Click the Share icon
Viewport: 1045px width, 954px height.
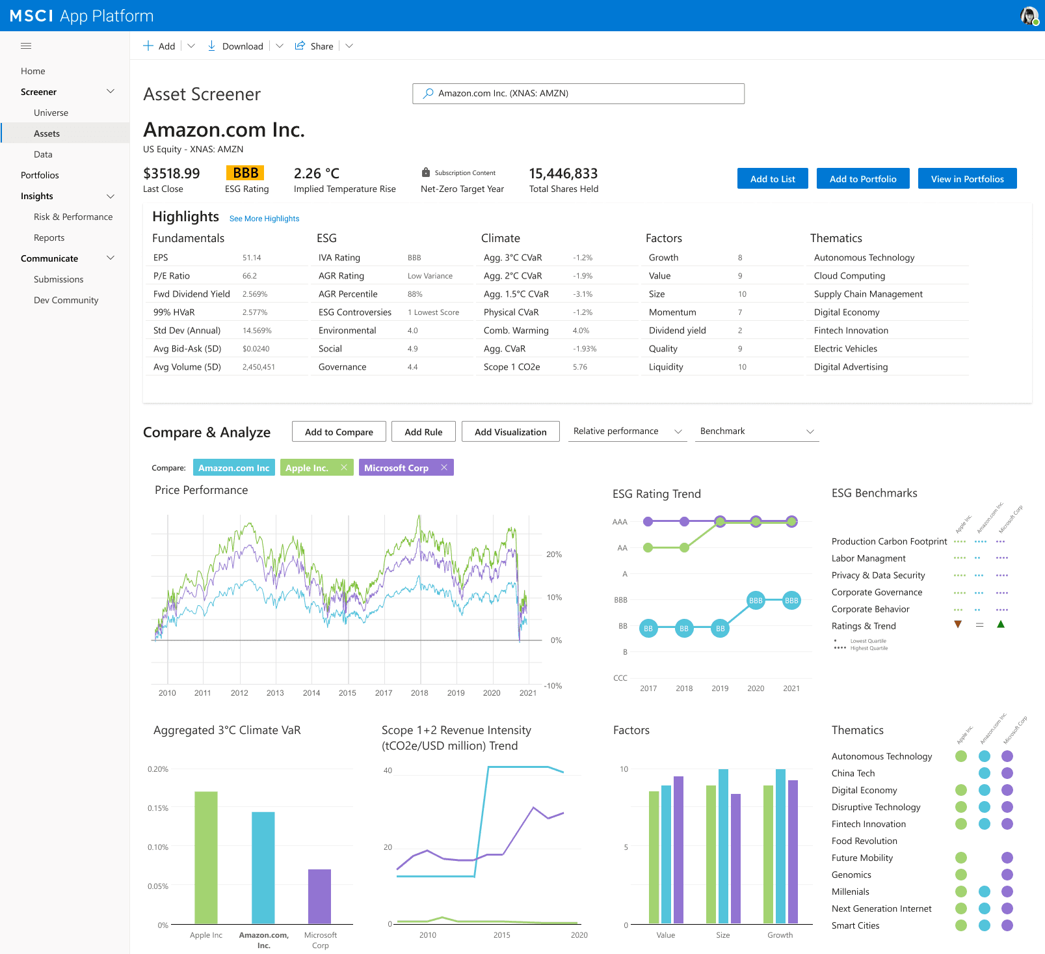[x=300, y=46]
